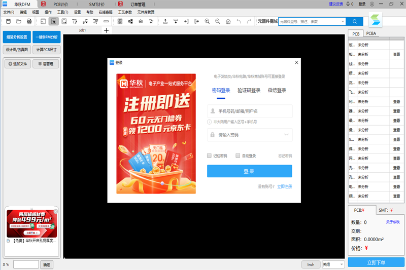The image size is (406, 270).
Task: Click the 关于华秋 link
Action: point(393,222)
